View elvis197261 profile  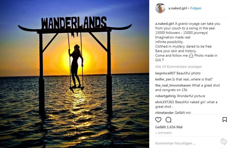[x=165, y=102]
